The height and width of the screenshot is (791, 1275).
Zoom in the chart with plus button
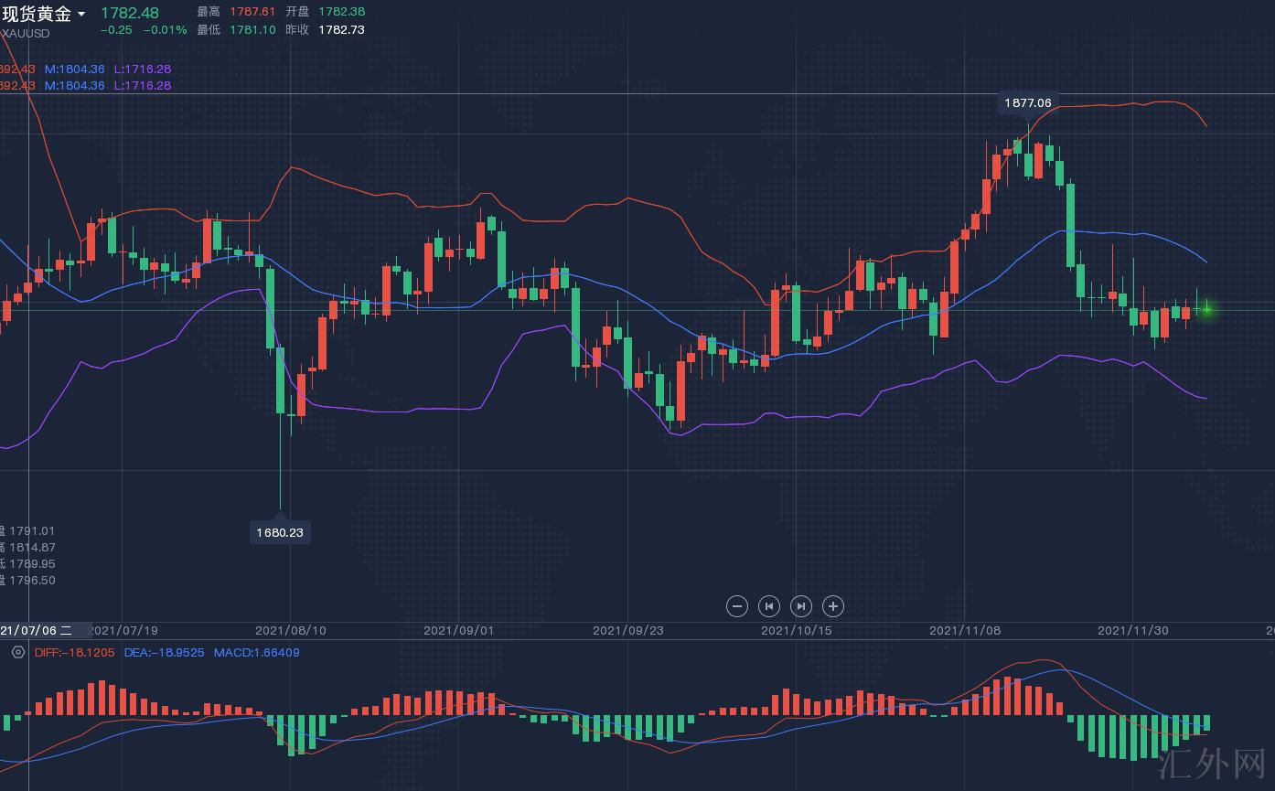pos(832,606)
